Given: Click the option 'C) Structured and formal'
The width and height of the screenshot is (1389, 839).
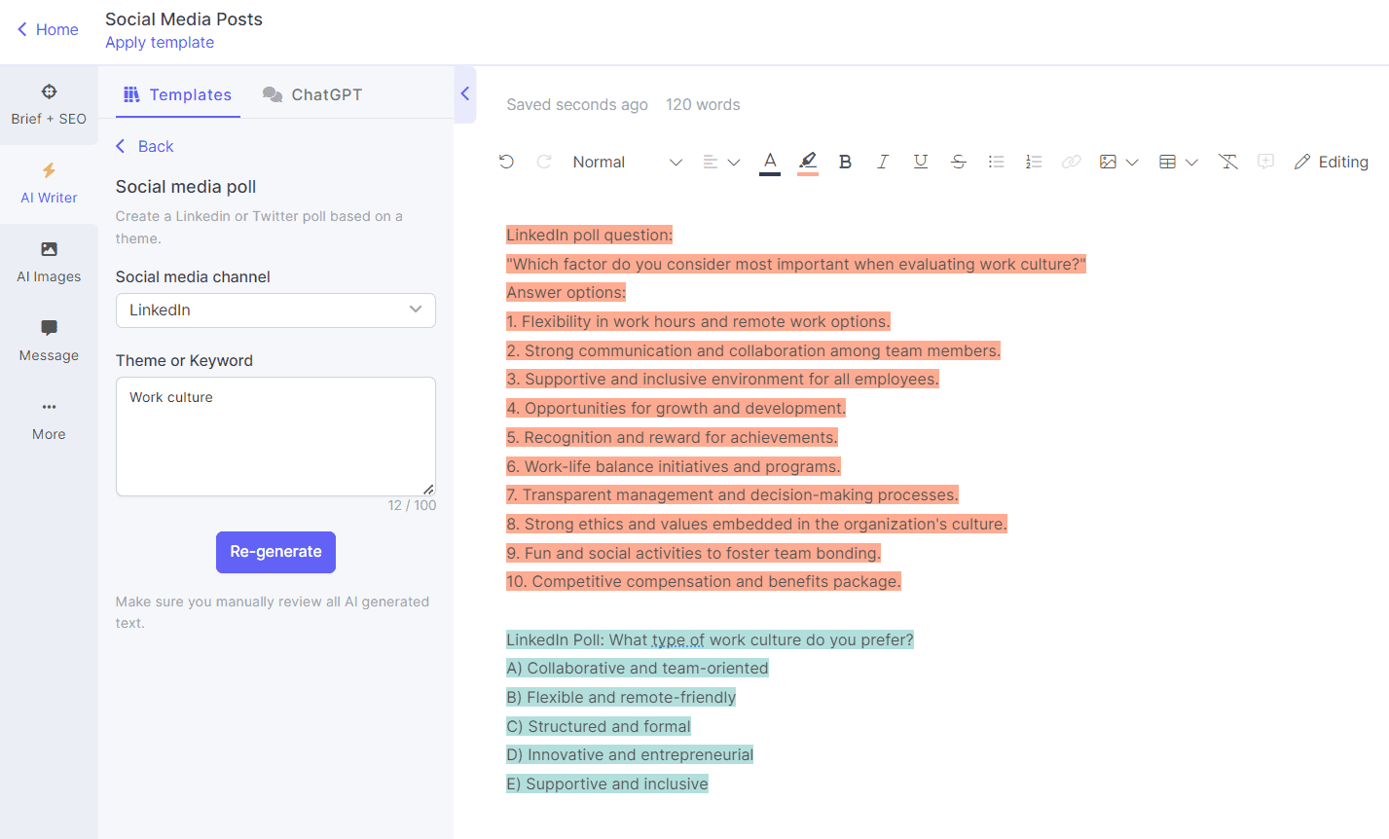Looking at the screenshot, I should 599,726.
